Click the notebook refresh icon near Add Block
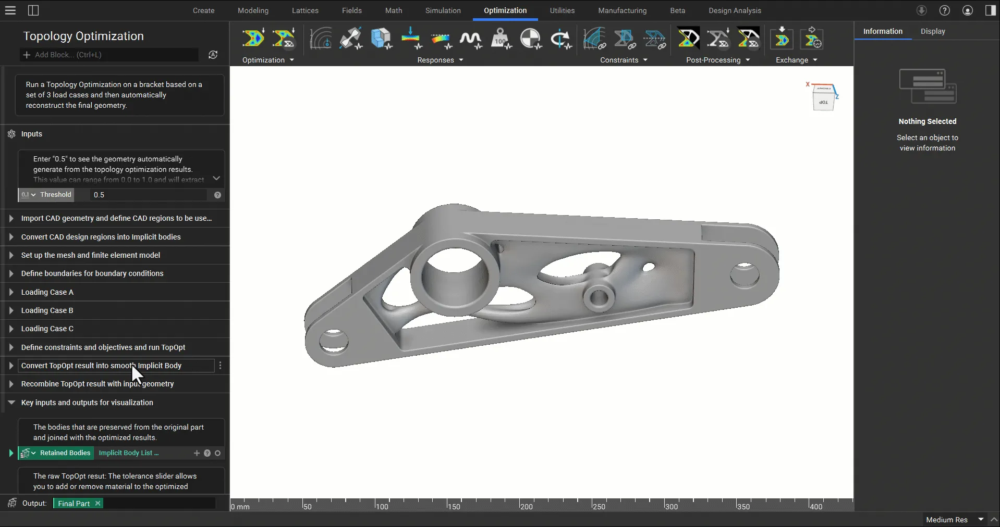The image size is (1000, 527). point(213,55)
